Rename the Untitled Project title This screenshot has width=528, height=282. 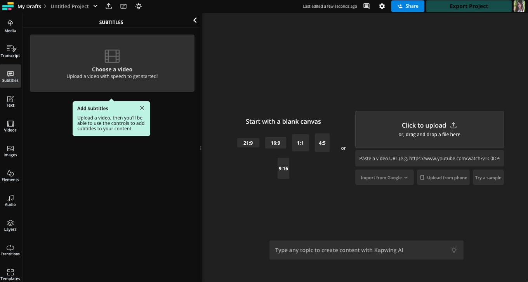coord(69,6)
